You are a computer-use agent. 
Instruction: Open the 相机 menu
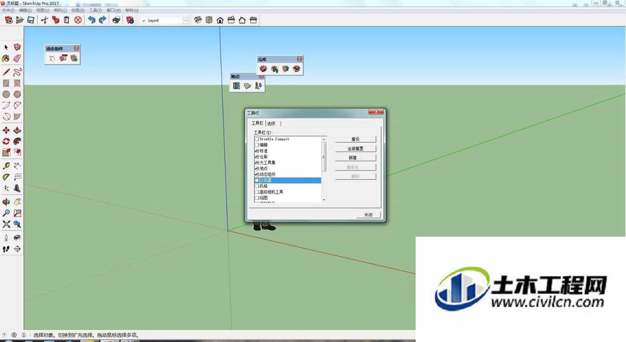click(60, 10)
